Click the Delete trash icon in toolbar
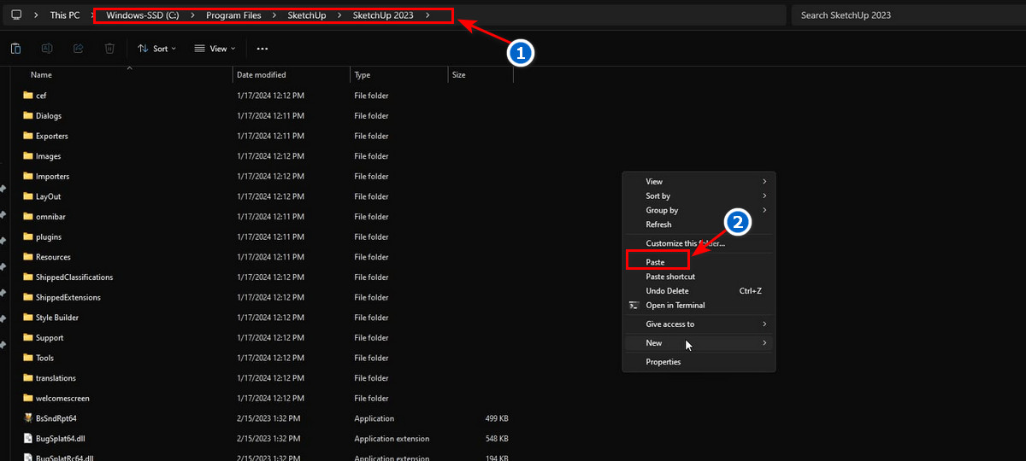This screenshot has height=461, width=1026. pyautogui.click(x=109, y=49)
